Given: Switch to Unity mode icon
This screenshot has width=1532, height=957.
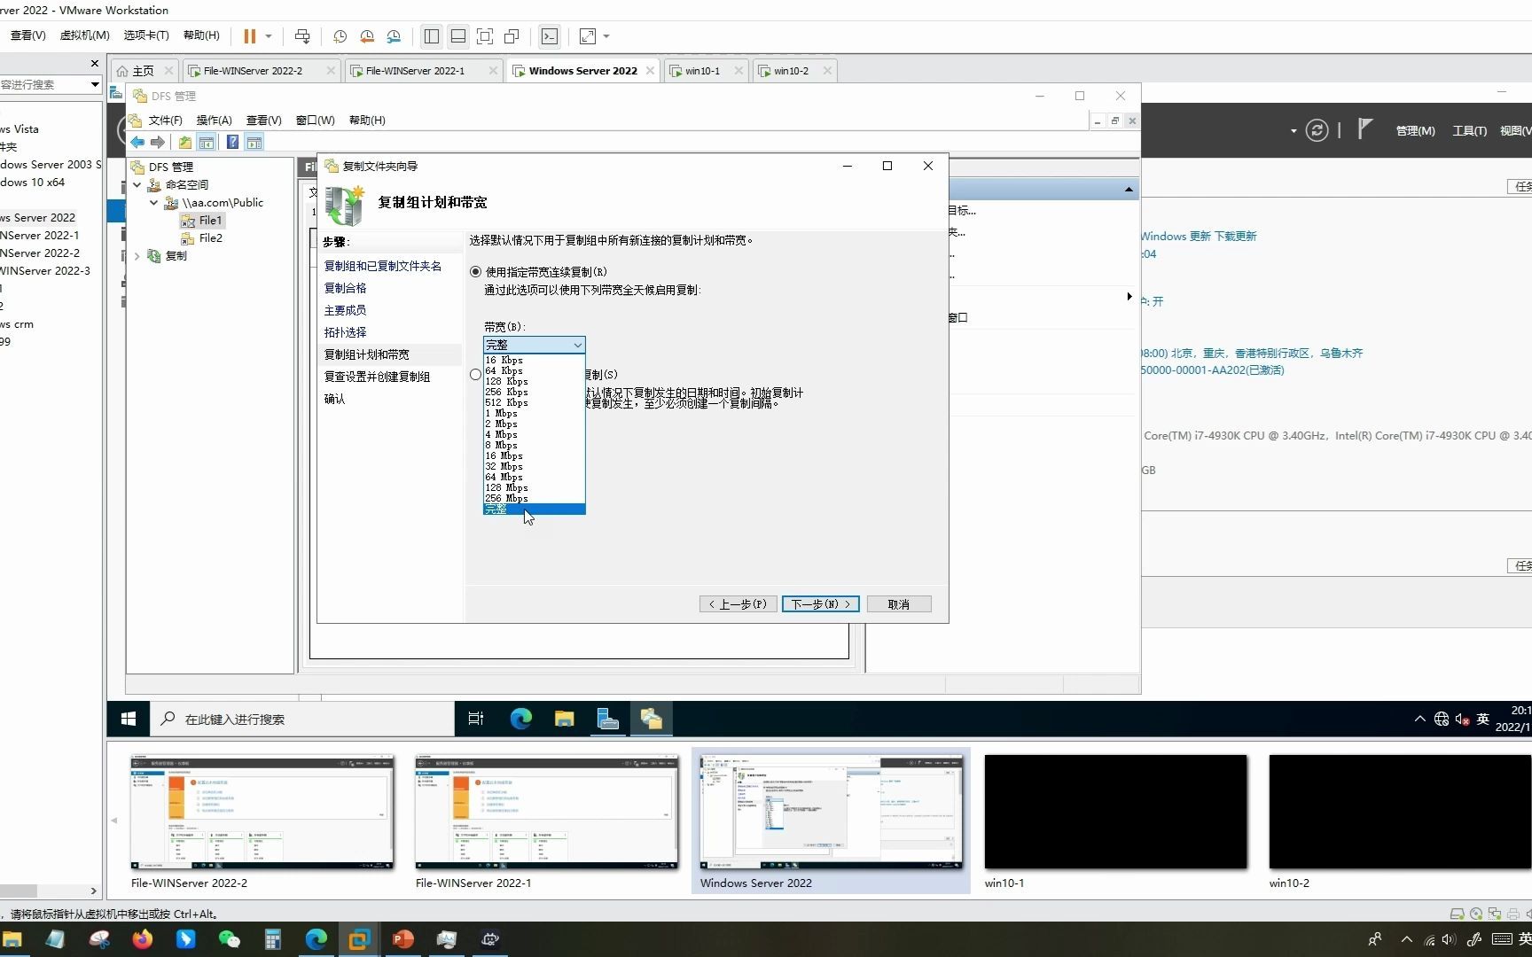Looking at the screenshot, I should (512, 36).
